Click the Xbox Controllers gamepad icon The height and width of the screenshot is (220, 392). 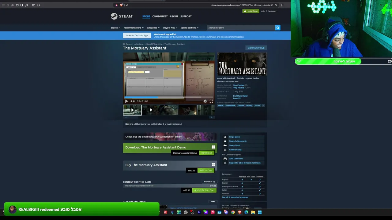[225, 159]
